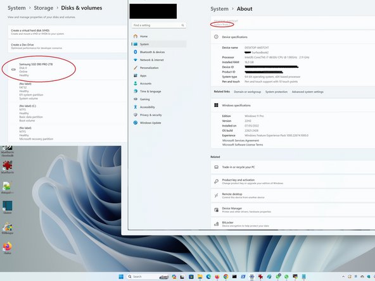The width and height of the screenshot is (375, 281).
Task: Select System in Settings sidebar
Action: tap(159, 44)
